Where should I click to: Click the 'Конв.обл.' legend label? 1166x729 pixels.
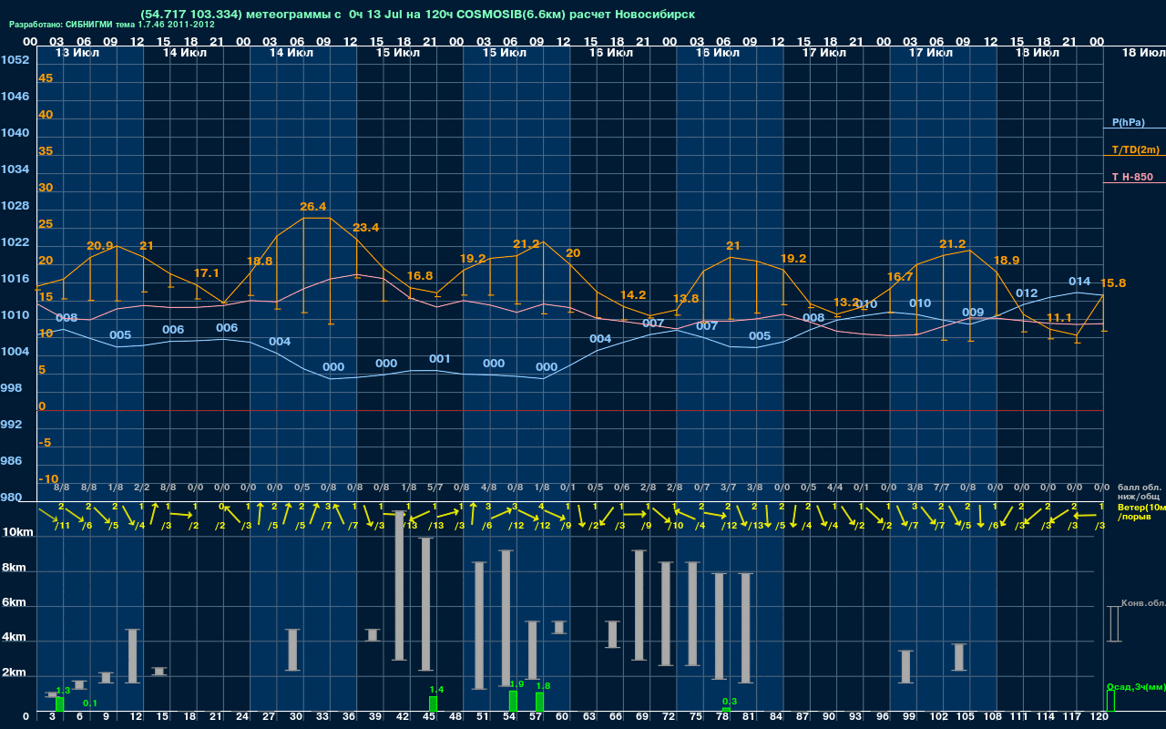coord(1142,603)
